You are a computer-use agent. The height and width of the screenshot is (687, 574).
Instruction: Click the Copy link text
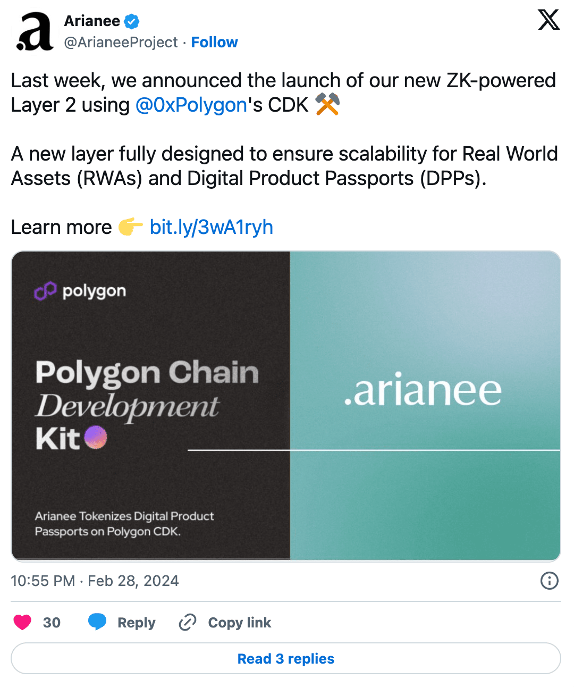pos(239,623)
